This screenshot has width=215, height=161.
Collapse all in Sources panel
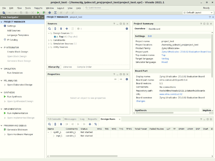(x=55, y=29)
